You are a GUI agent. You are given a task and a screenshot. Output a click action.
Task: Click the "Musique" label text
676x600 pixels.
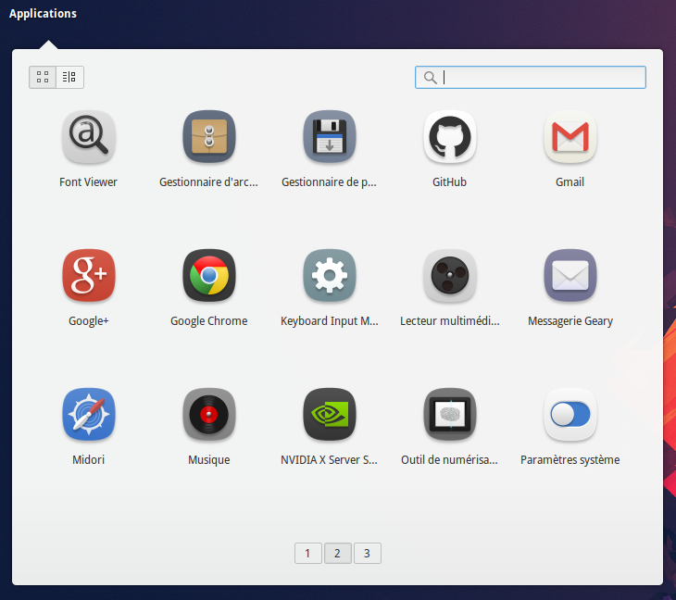209,460
